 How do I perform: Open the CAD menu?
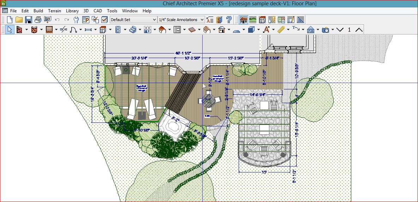[x=98, y=11]
